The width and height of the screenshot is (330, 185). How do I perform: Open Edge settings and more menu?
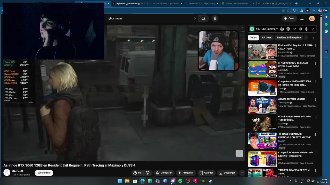point(313,10)
